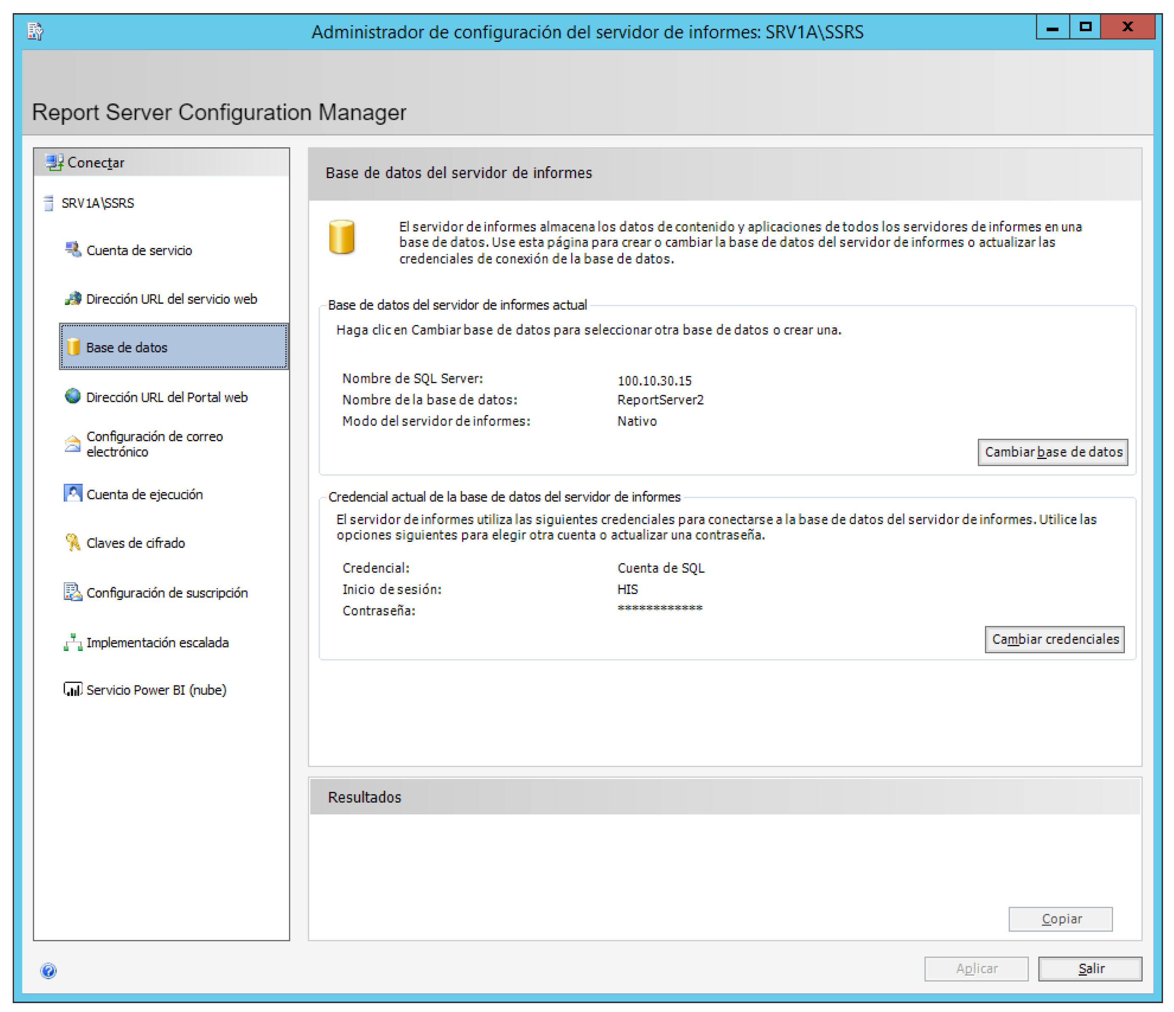Click the Implementación escalada network icon

72,642
